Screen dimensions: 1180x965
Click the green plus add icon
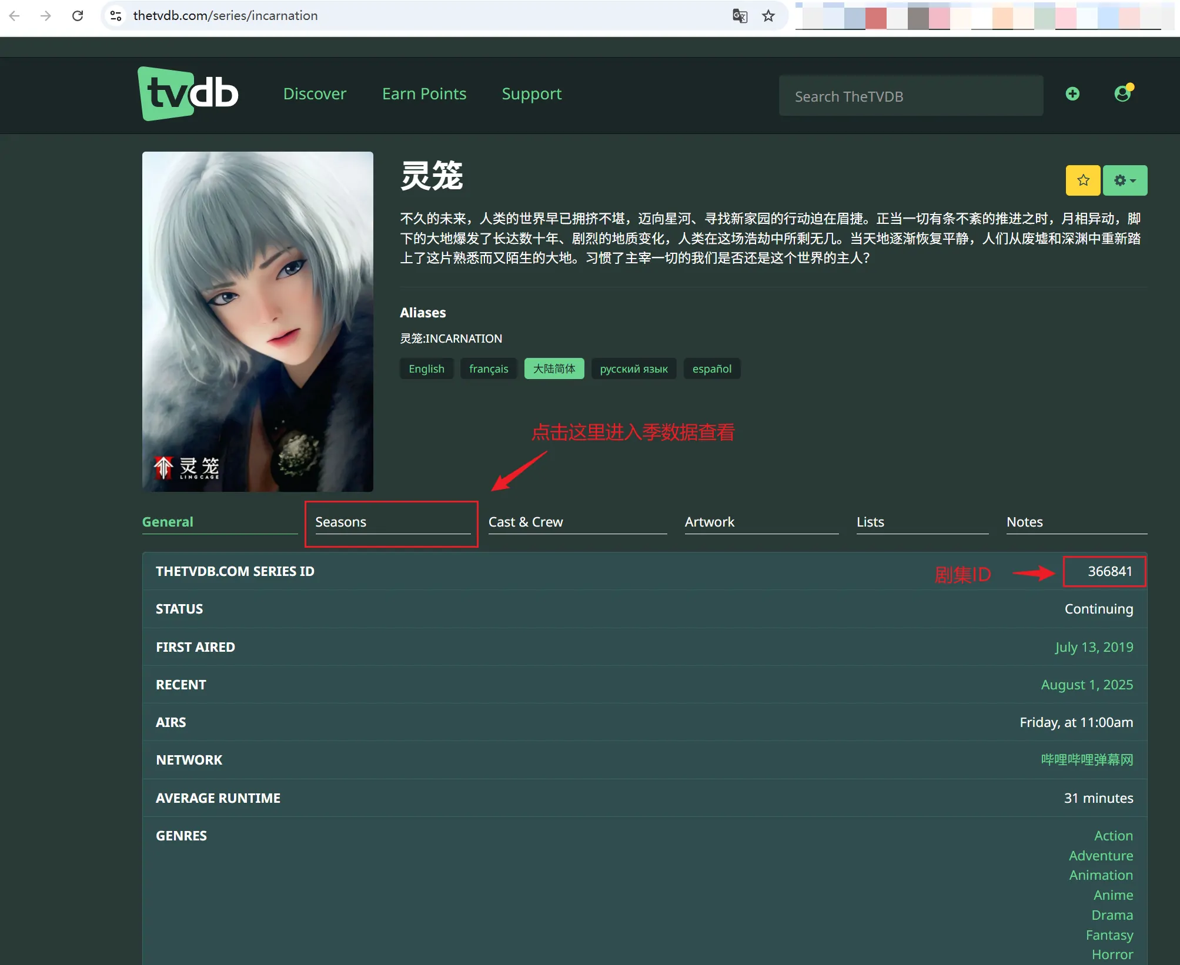click(x=1072, y=94)
